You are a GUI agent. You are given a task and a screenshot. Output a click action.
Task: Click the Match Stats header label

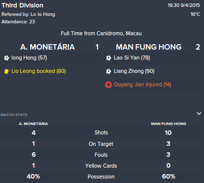tap(14, 115)
